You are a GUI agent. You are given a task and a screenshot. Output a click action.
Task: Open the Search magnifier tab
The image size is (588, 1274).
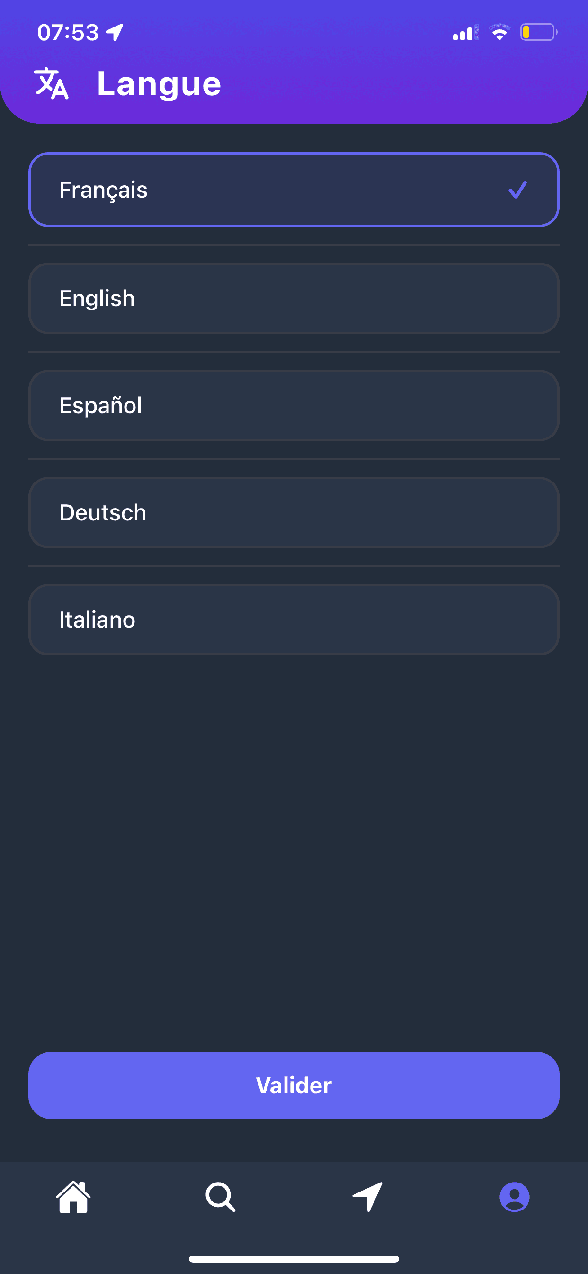click(x=220, y=1197)
